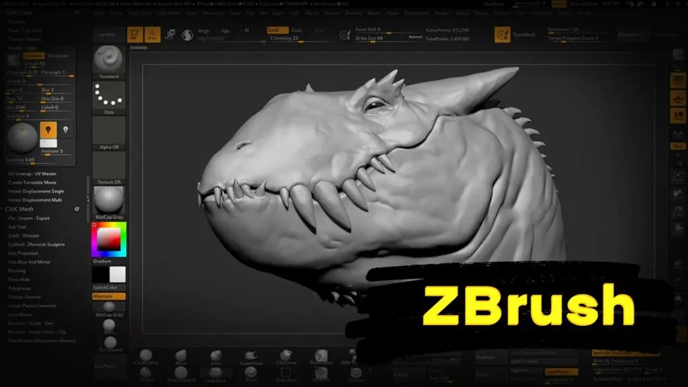
Task: Click the light placement sphere preview
Action: [22, 138]
